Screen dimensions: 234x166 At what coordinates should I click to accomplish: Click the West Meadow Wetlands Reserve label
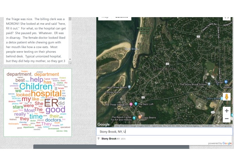pos(144,30)
